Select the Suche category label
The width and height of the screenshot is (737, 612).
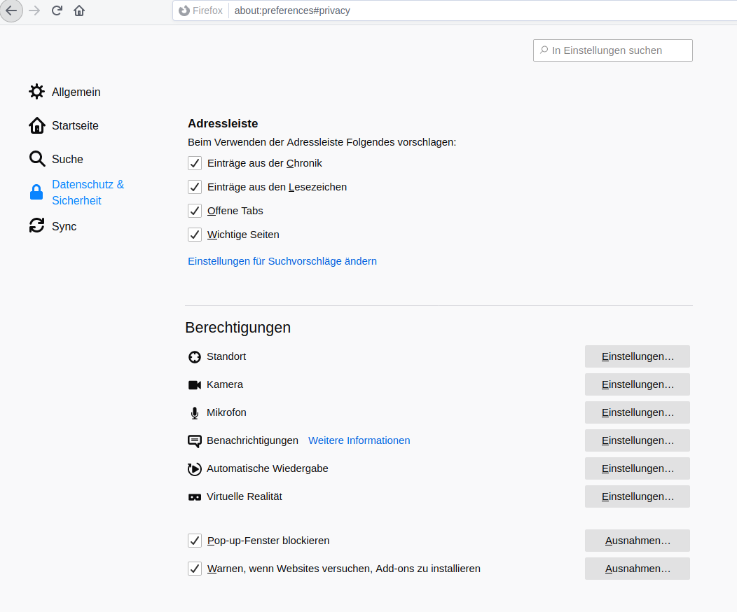coord(67,159)
